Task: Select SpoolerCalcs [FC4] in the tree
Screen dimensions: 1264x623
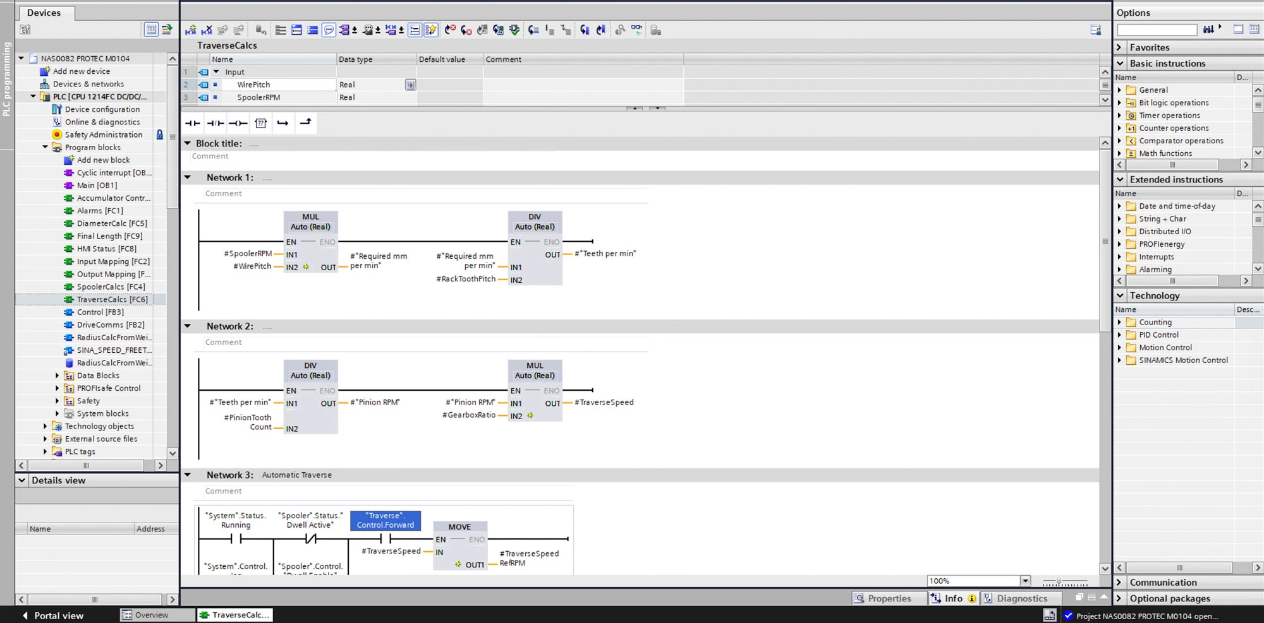Action: click(x=111, y=287)
